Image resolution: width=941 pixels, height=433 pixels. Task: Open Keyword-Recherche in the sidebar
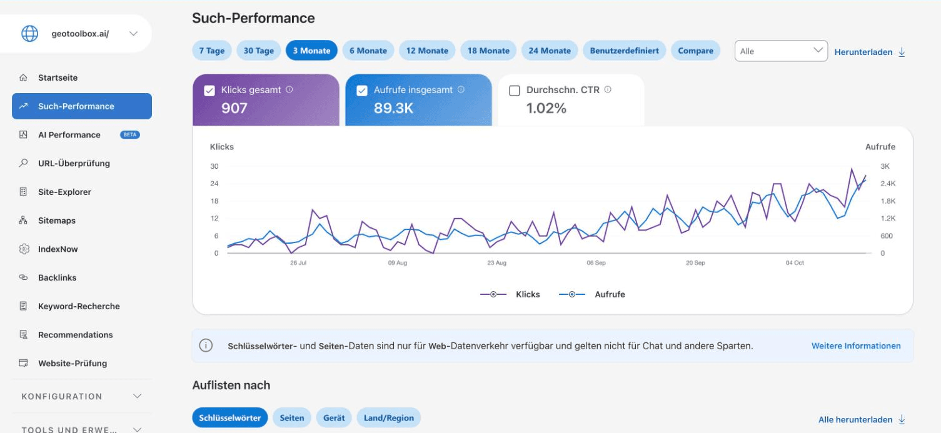click(82, 306)
